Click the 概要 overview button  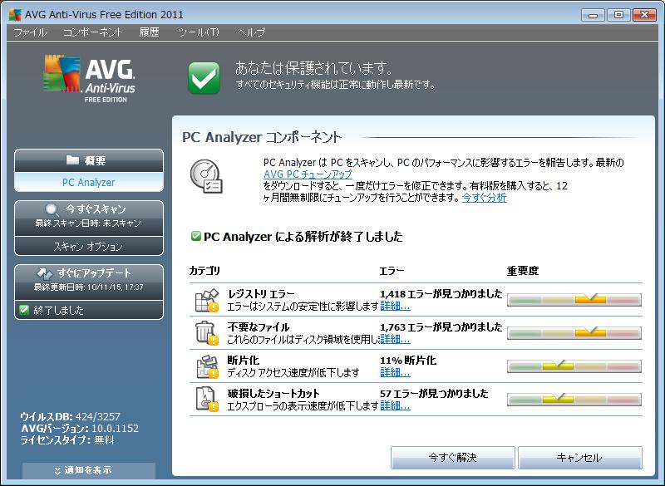click(x=89, y=160)
